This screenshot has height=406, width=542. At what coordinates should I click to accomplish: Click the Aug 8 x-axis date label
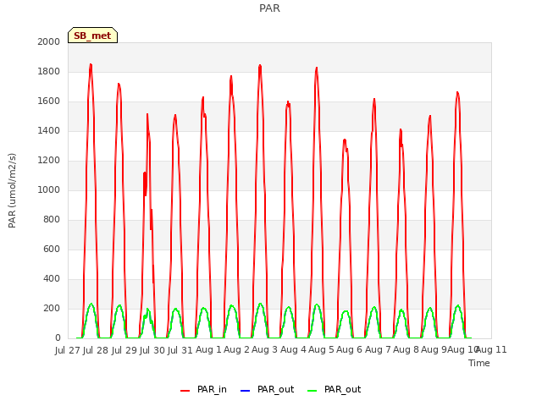coord(406,349)
